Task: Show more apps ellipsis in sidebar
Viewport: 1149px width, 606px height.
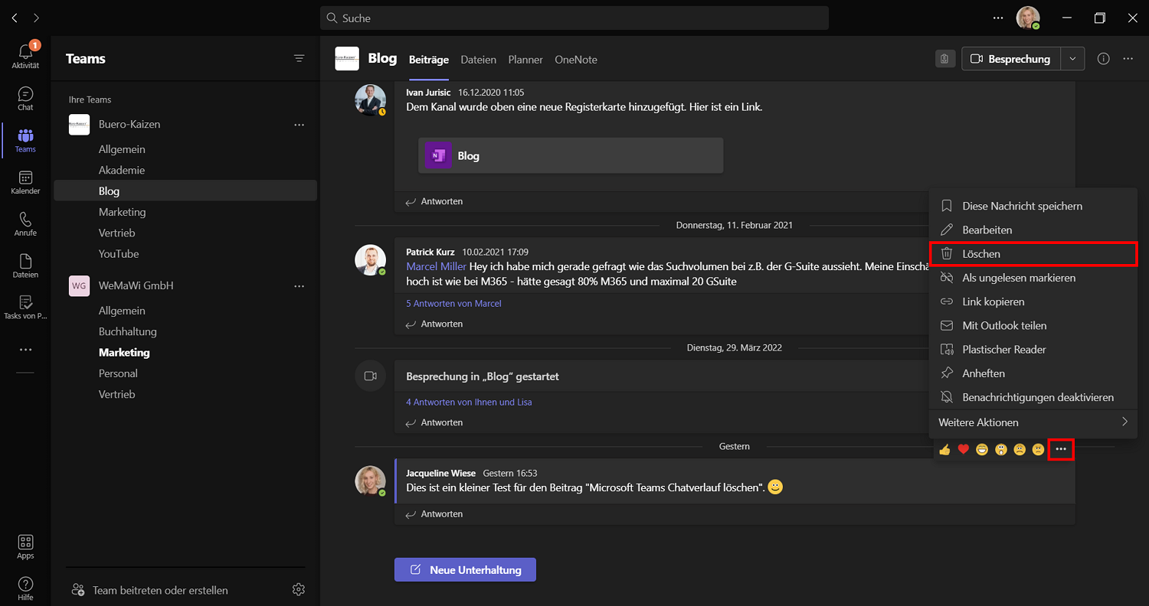Action: 25,350
